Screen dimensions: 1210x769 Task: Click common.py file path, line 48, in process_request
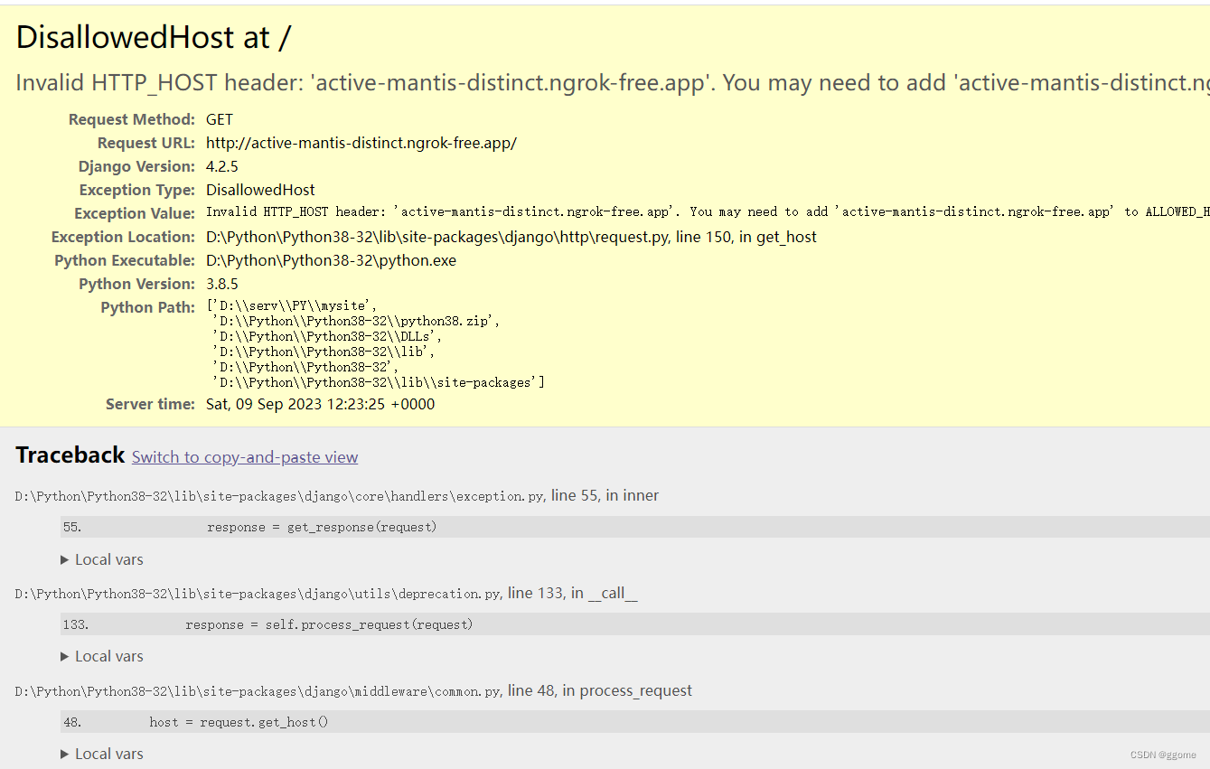click(x=353, y=690)
